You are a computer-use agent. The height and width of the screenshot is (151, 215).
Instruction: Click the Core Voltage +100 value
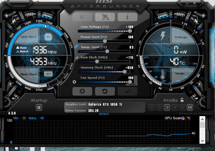pos(129,27)
